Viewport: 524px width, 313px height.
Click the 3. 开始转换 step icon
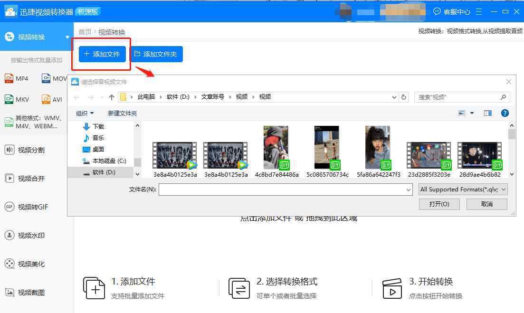tap(392, 288)
